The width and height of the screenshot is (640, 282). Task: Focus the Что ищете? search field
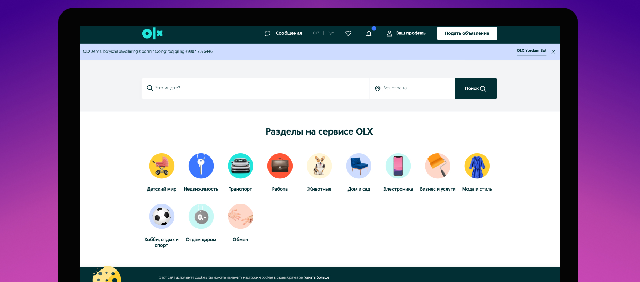256,88
